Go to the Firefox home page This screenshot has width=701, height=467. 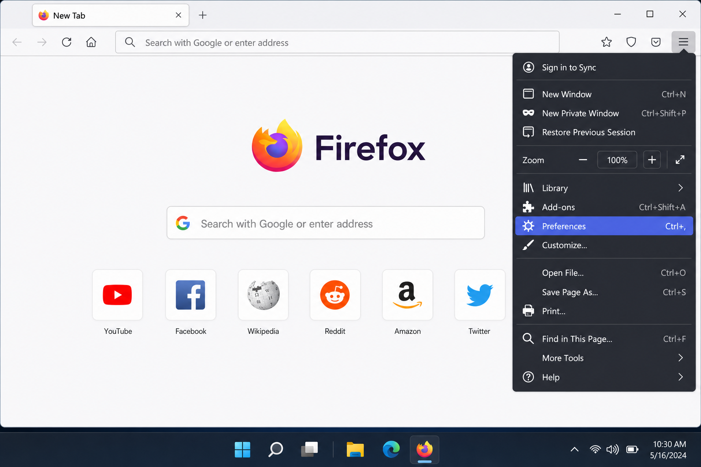point(91,42)
